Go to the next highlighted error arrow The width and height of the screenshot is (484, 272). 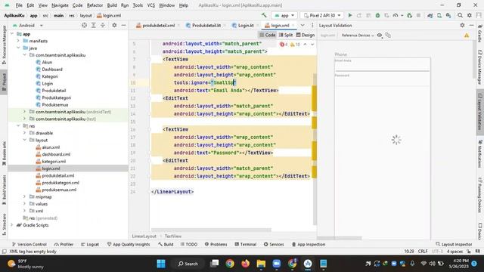312,45
